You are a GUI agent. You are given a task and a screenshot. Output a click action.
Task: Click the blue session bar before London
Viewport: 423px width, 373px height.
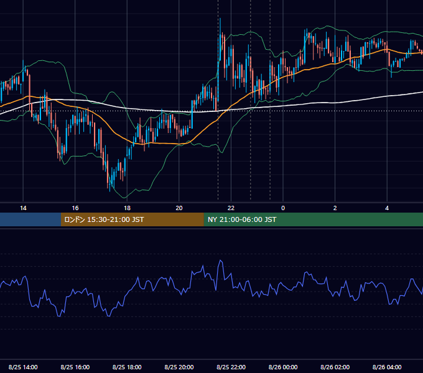(30, 219)
